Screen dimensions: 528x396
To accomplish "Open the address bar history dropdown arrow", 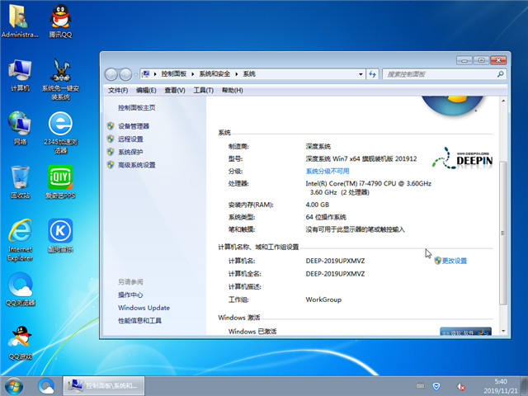I will point(361,74).
